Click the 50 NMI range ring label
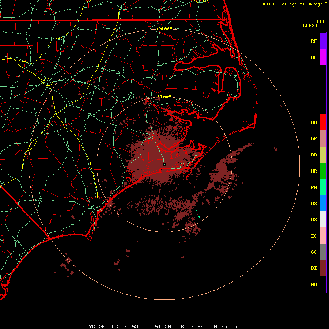Viewport: 329px width, 329px height. (164, 97)
